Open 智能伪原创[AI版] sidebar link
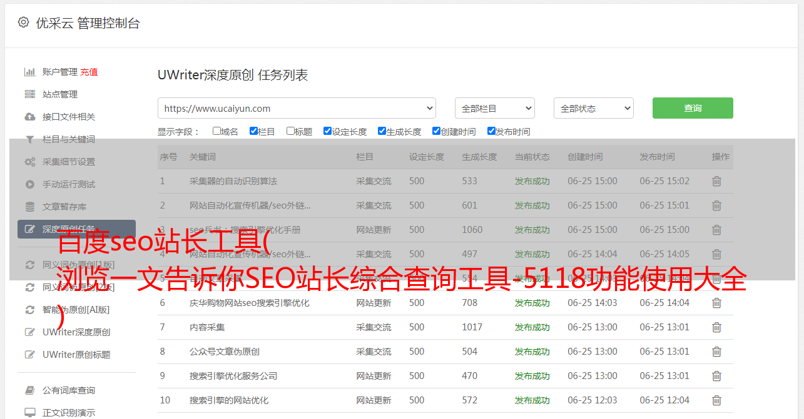 tap(76, 310)
